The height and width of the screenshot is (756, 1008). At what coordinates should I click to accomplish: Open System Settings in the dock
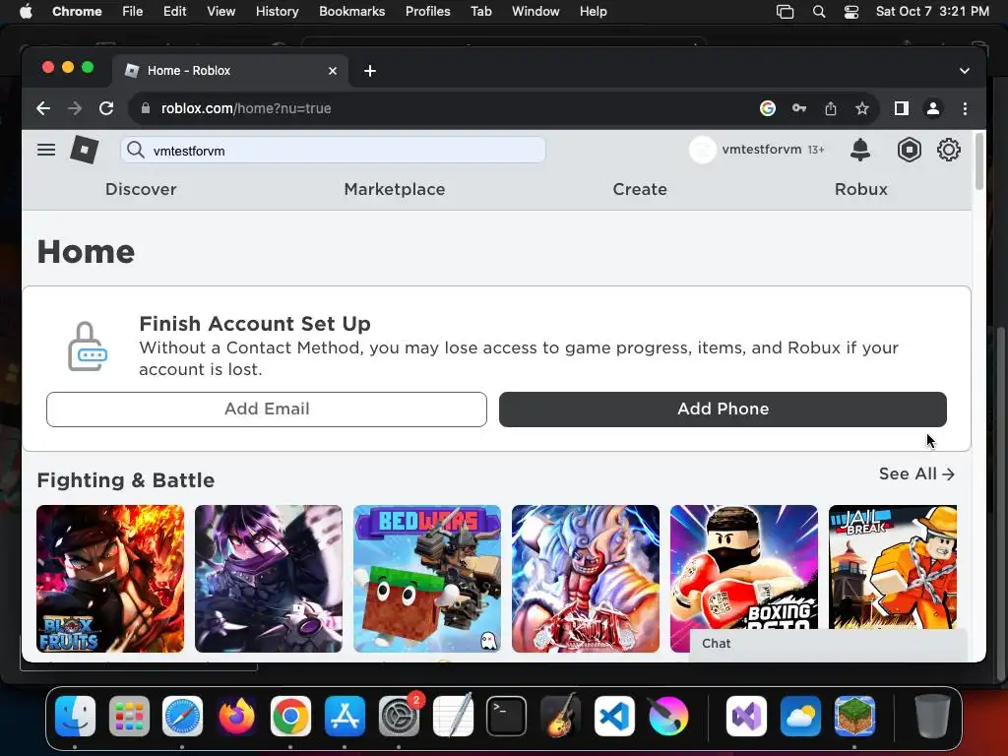tap(399, 716)
